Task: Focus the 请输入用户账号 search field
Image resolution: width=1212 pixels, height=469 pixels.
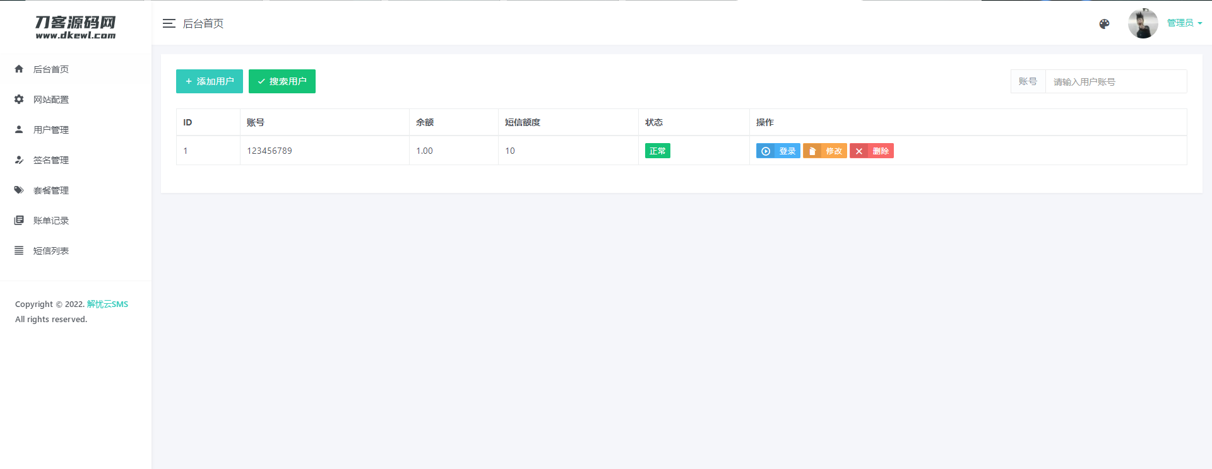Action: pos(1116,81)
